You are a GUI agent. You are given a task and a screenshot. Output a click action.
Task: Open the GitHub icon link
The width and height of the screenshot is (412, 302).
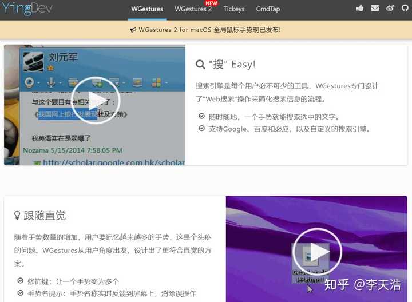coord(405,8)
